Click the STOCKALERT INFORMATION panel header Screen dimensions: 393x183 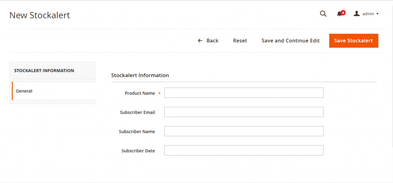tap(44, 71)
